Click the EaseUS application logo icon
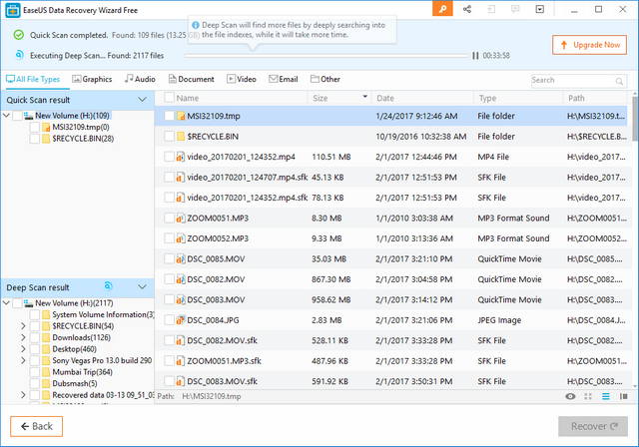This screenshot has height=447, width=639. point(13,10)
